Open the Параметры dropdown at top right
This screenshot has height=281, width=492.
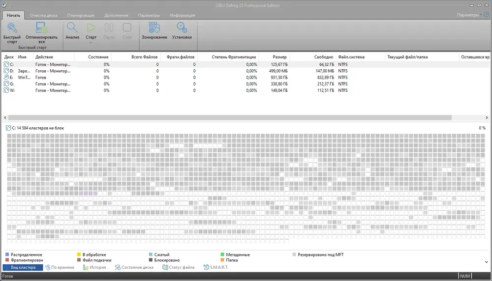(x=469, y=15)
